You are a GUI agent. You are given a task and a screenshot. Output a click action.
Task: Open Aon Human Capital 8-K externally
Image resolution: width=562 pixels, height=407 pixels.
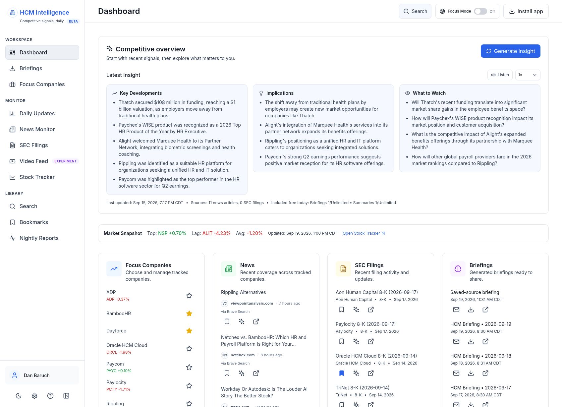tap(371, 310)
